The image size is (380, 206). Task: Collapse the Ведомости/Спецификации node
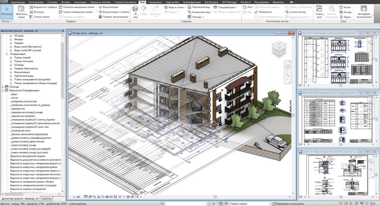coord(3,91)
